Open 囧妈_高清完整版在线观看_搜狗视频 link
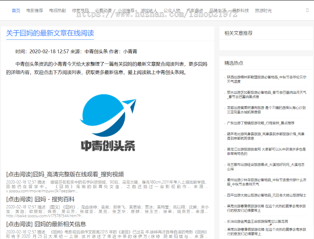This screenshot has height=239, width=314. (x=65, y=174)
